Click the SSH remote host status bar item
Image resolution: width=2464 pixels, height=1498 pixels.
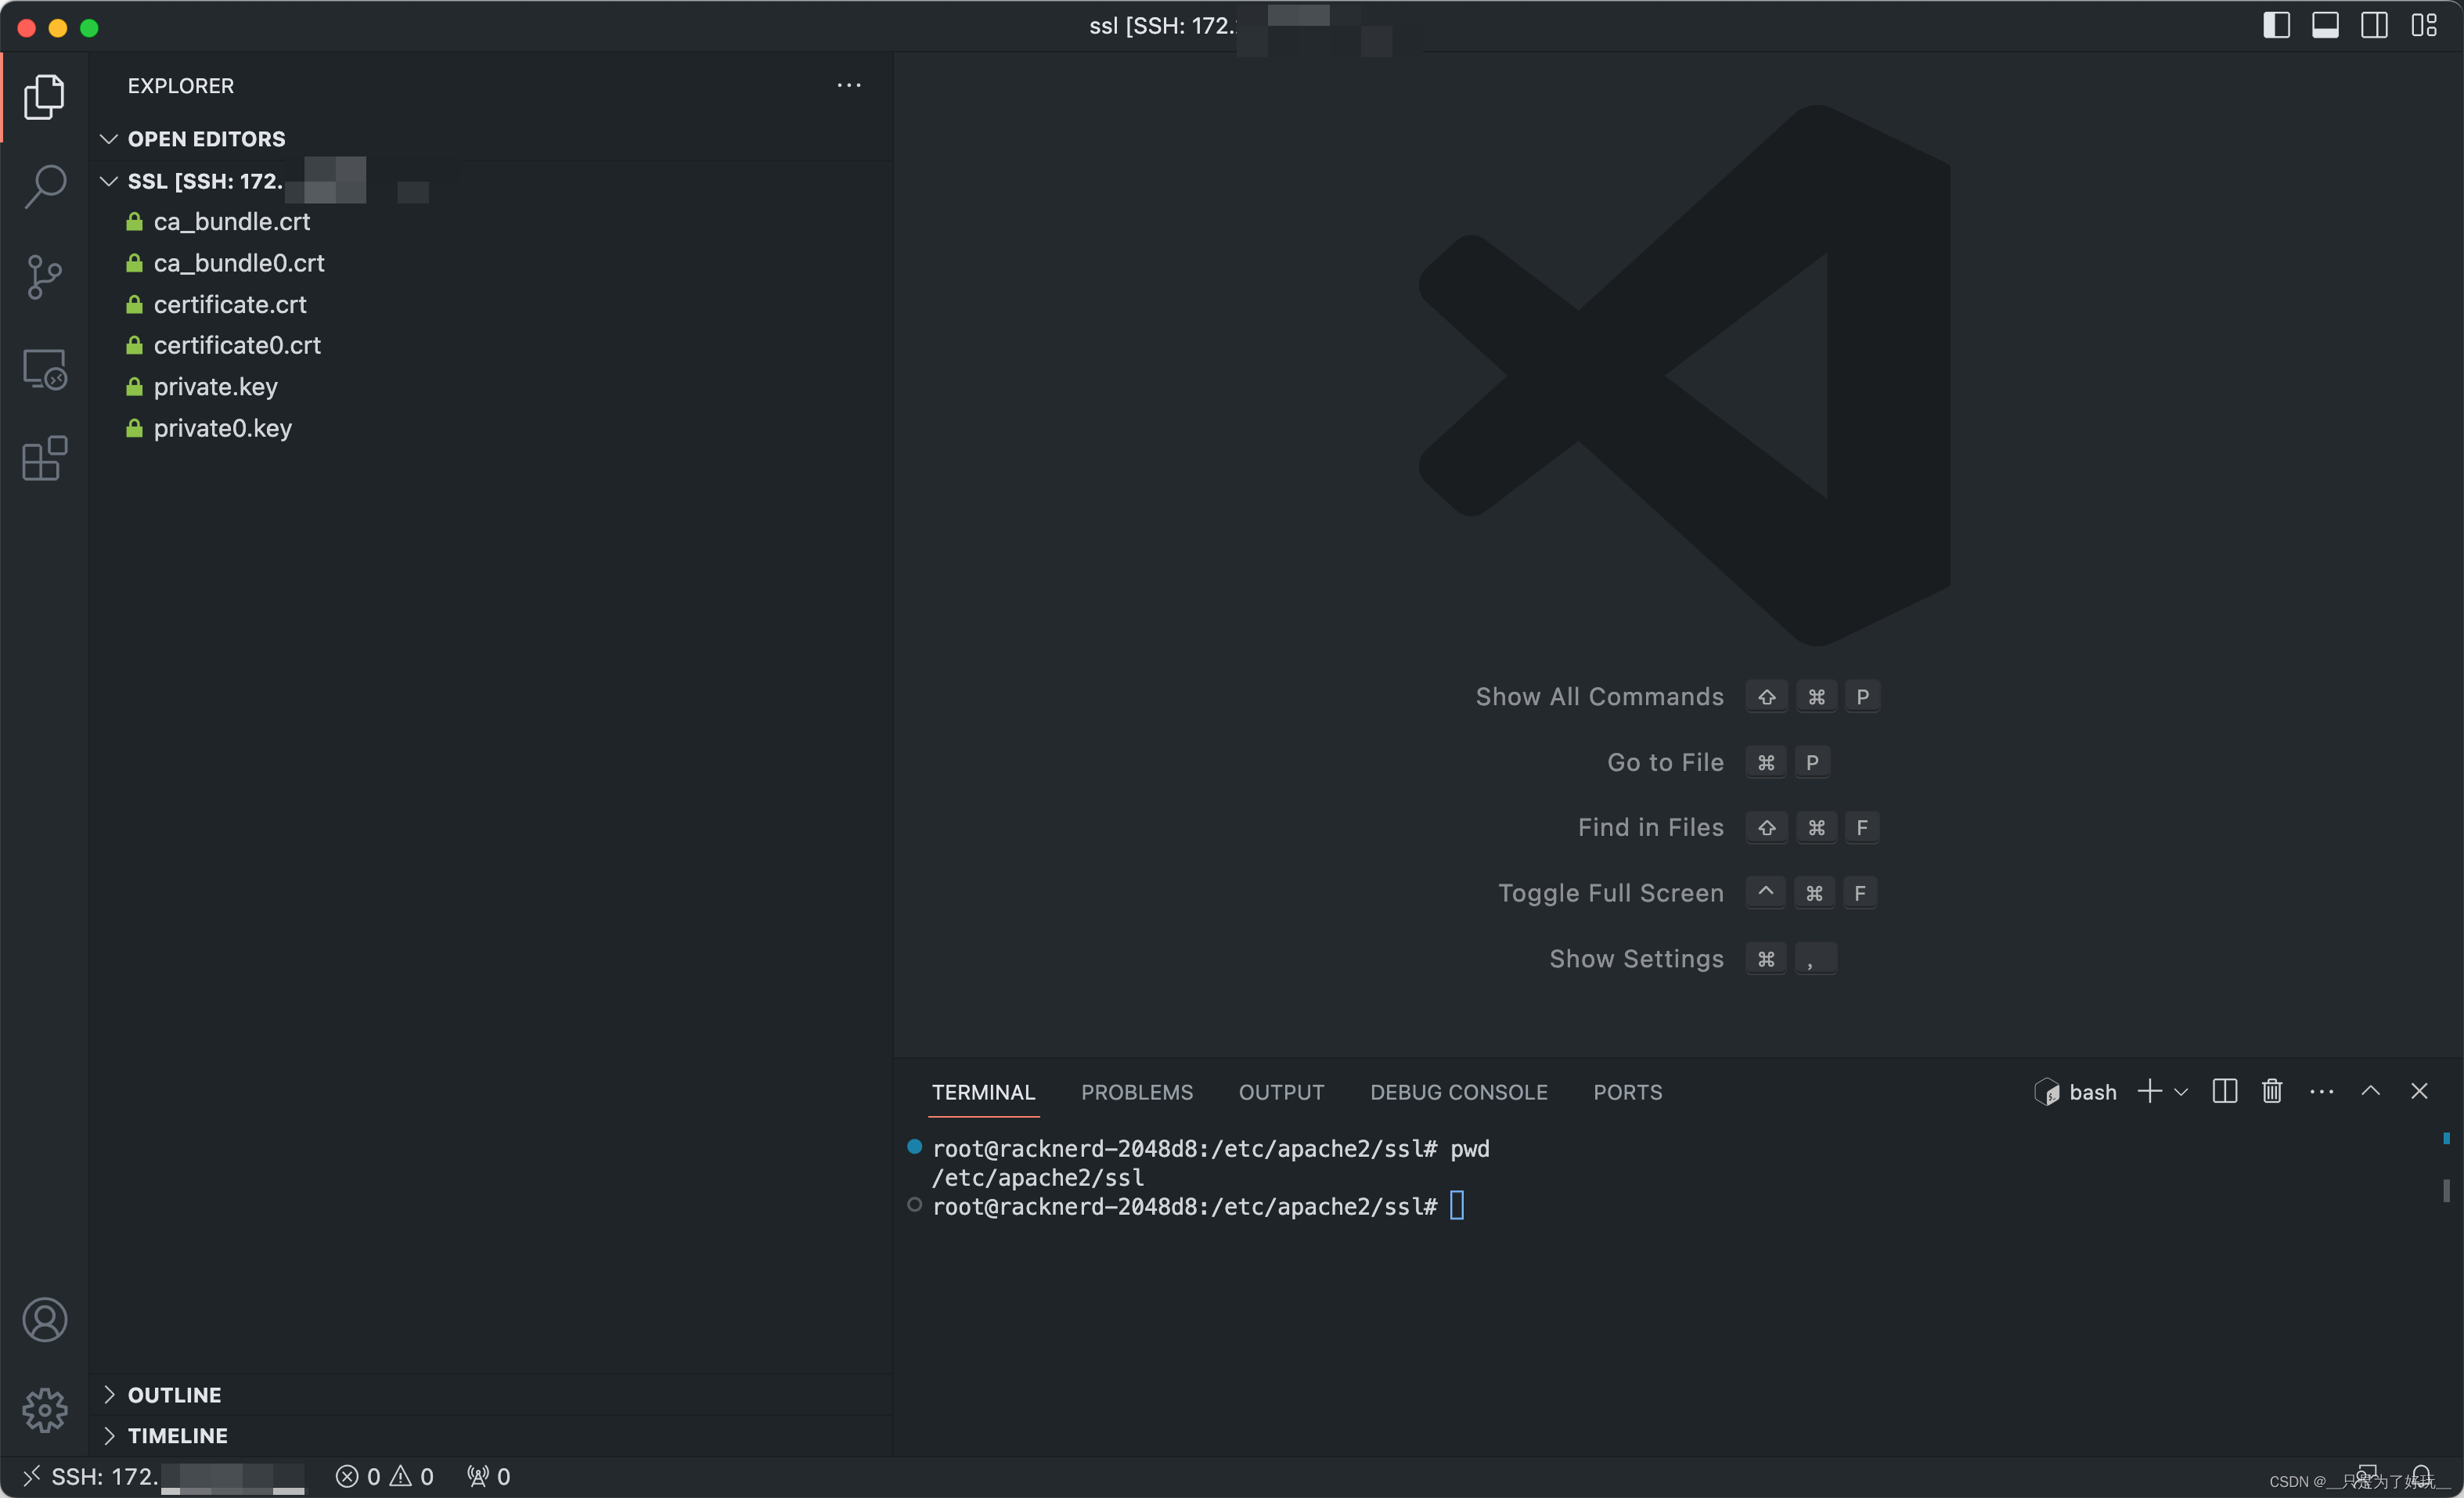163,1477
